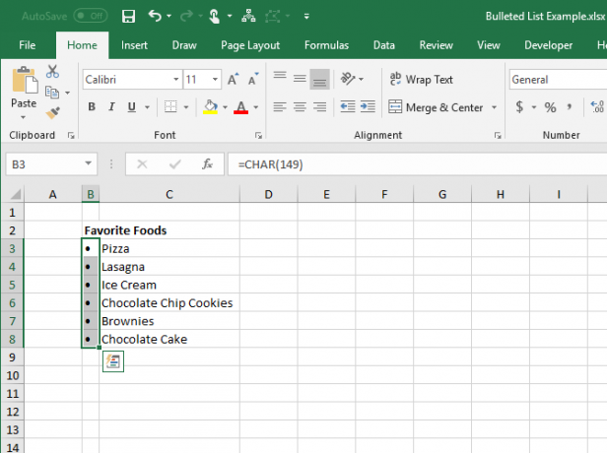The image size is (607, 453).
Task: Copy selection using the Copy icon
Action: click(52, 93)
